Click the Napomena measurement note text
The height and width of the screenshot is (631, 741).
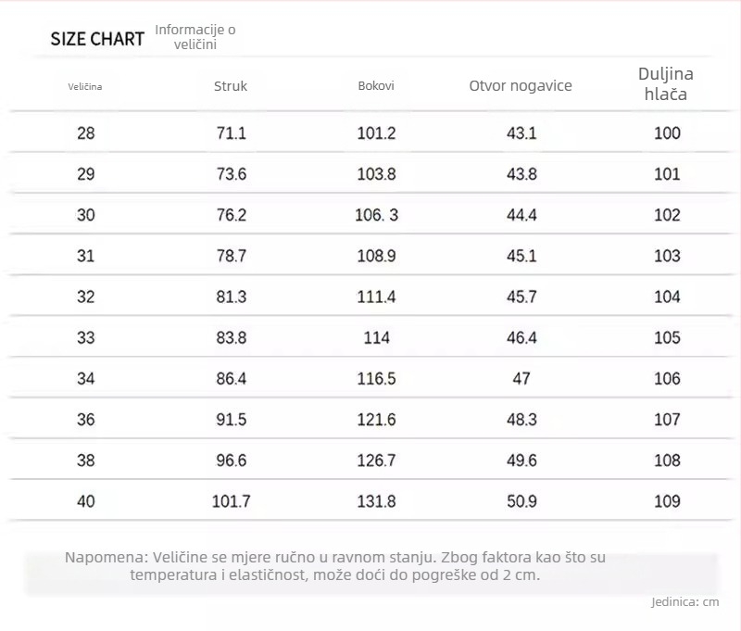pyautogui.click(x=335, y=566)
